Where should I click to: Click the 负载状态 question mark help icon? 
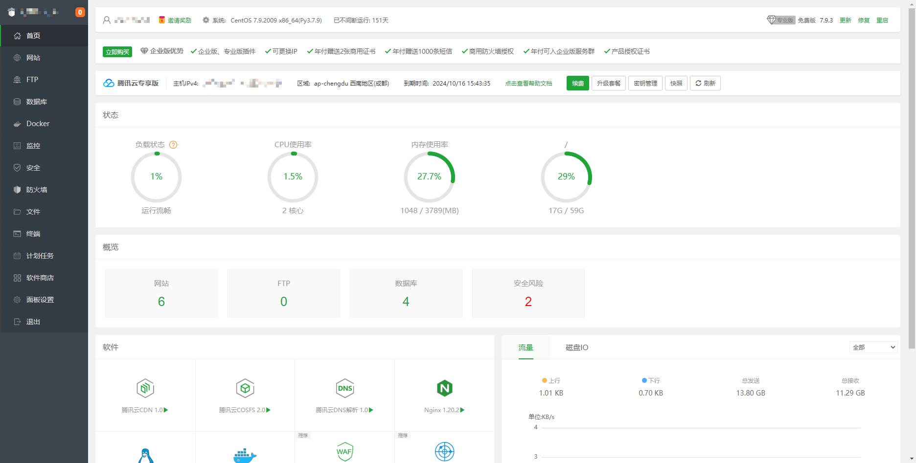click(x=173, y=145)
